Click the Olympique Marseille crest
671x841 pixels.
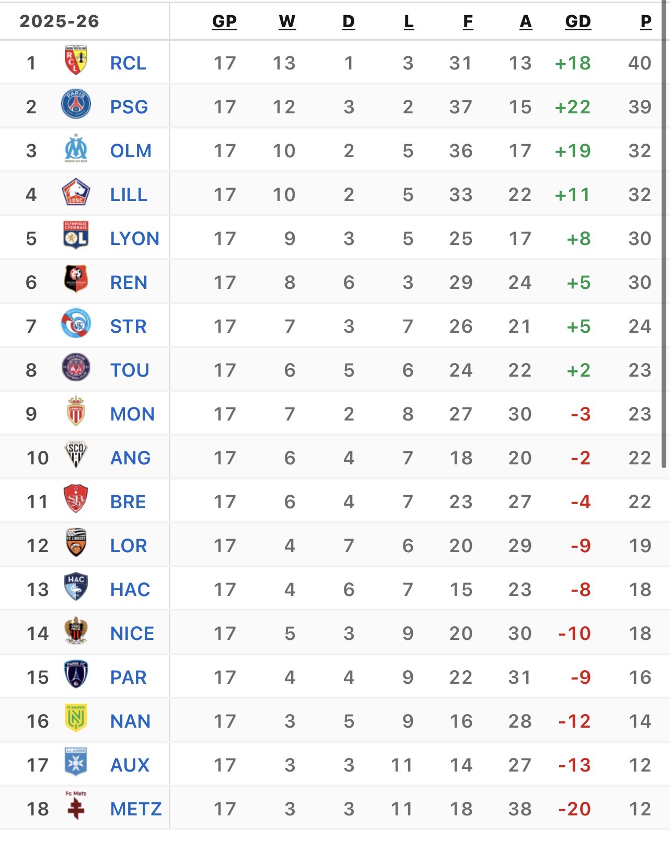pos(76,148)
